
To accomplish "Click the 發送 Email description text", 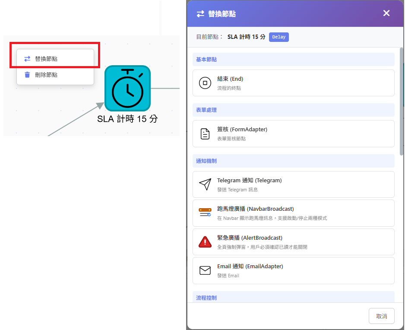I will click(x=228, y=276).
